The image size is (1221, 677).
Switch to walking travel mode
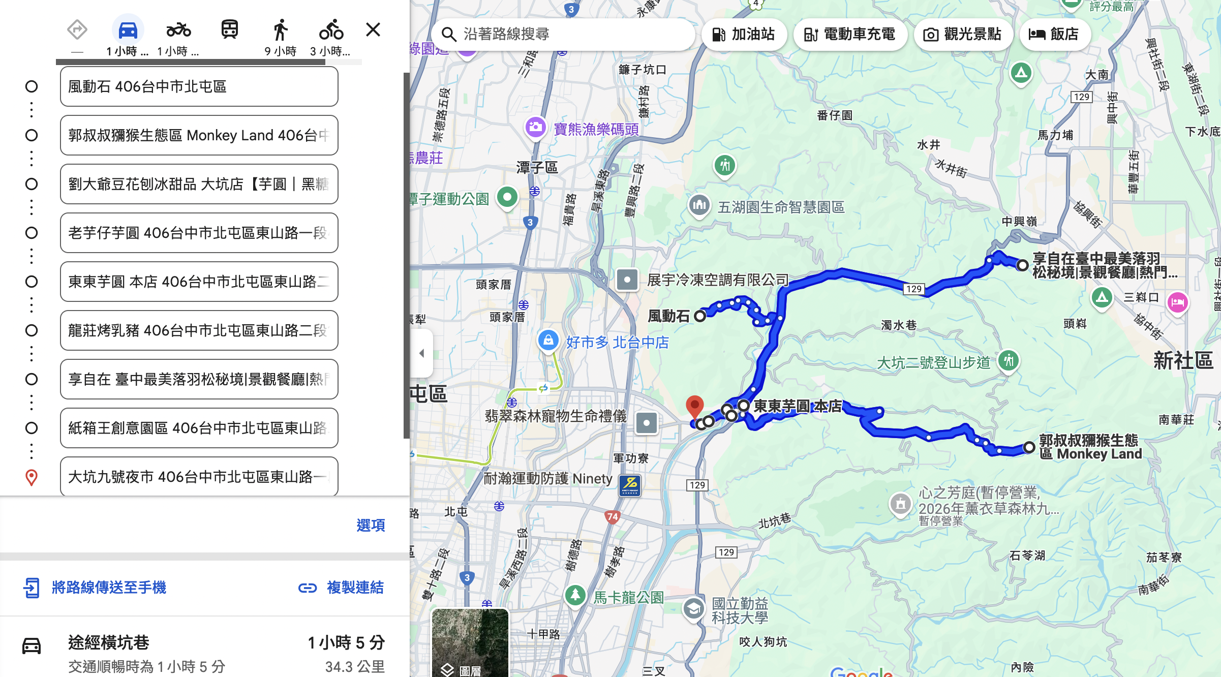280,30
